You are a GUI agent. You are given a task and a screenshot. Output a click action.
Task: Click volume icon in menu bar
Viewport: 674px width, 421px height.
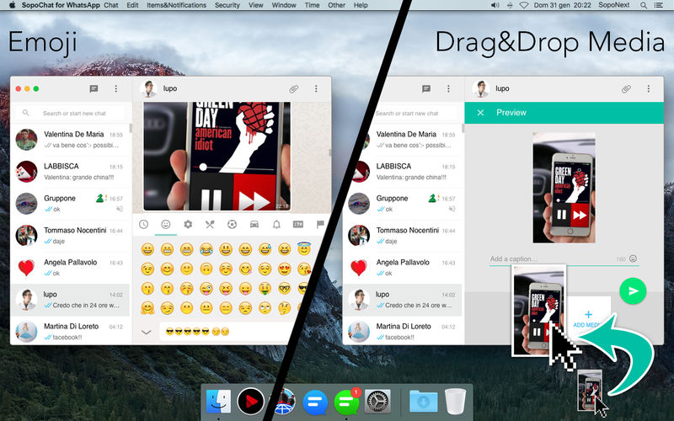(495, 5)
